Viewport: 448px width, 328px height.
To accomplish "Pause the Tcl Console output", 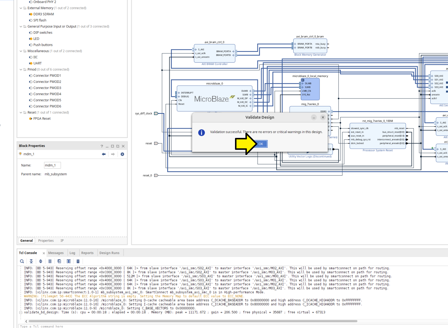I will 50,261.
